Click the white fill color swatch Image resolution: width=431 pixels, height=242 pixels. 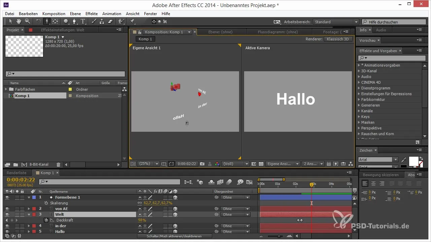click(x=413, y=161)
